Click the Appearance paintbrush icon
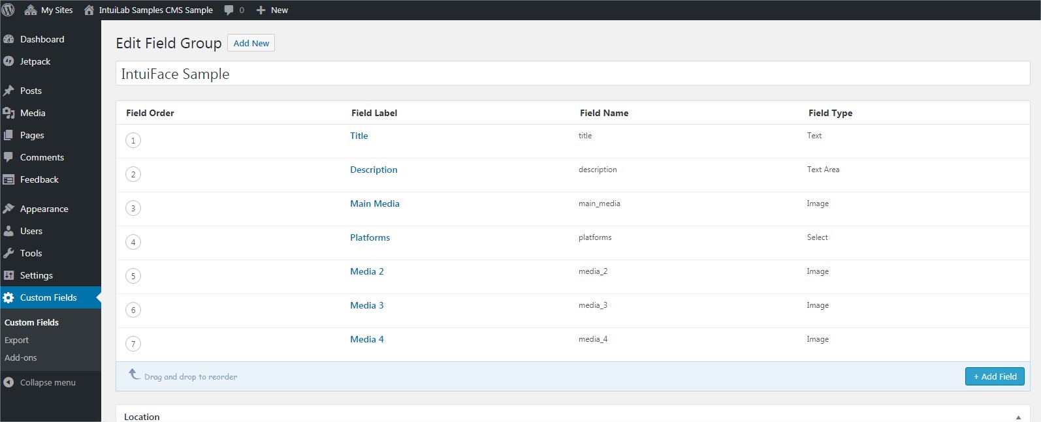This screenshot has height=422, width=1041. click(8, 209)
